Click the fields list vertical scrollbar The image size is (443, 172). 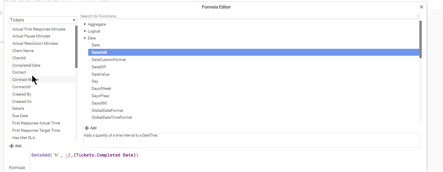point(76,47)
